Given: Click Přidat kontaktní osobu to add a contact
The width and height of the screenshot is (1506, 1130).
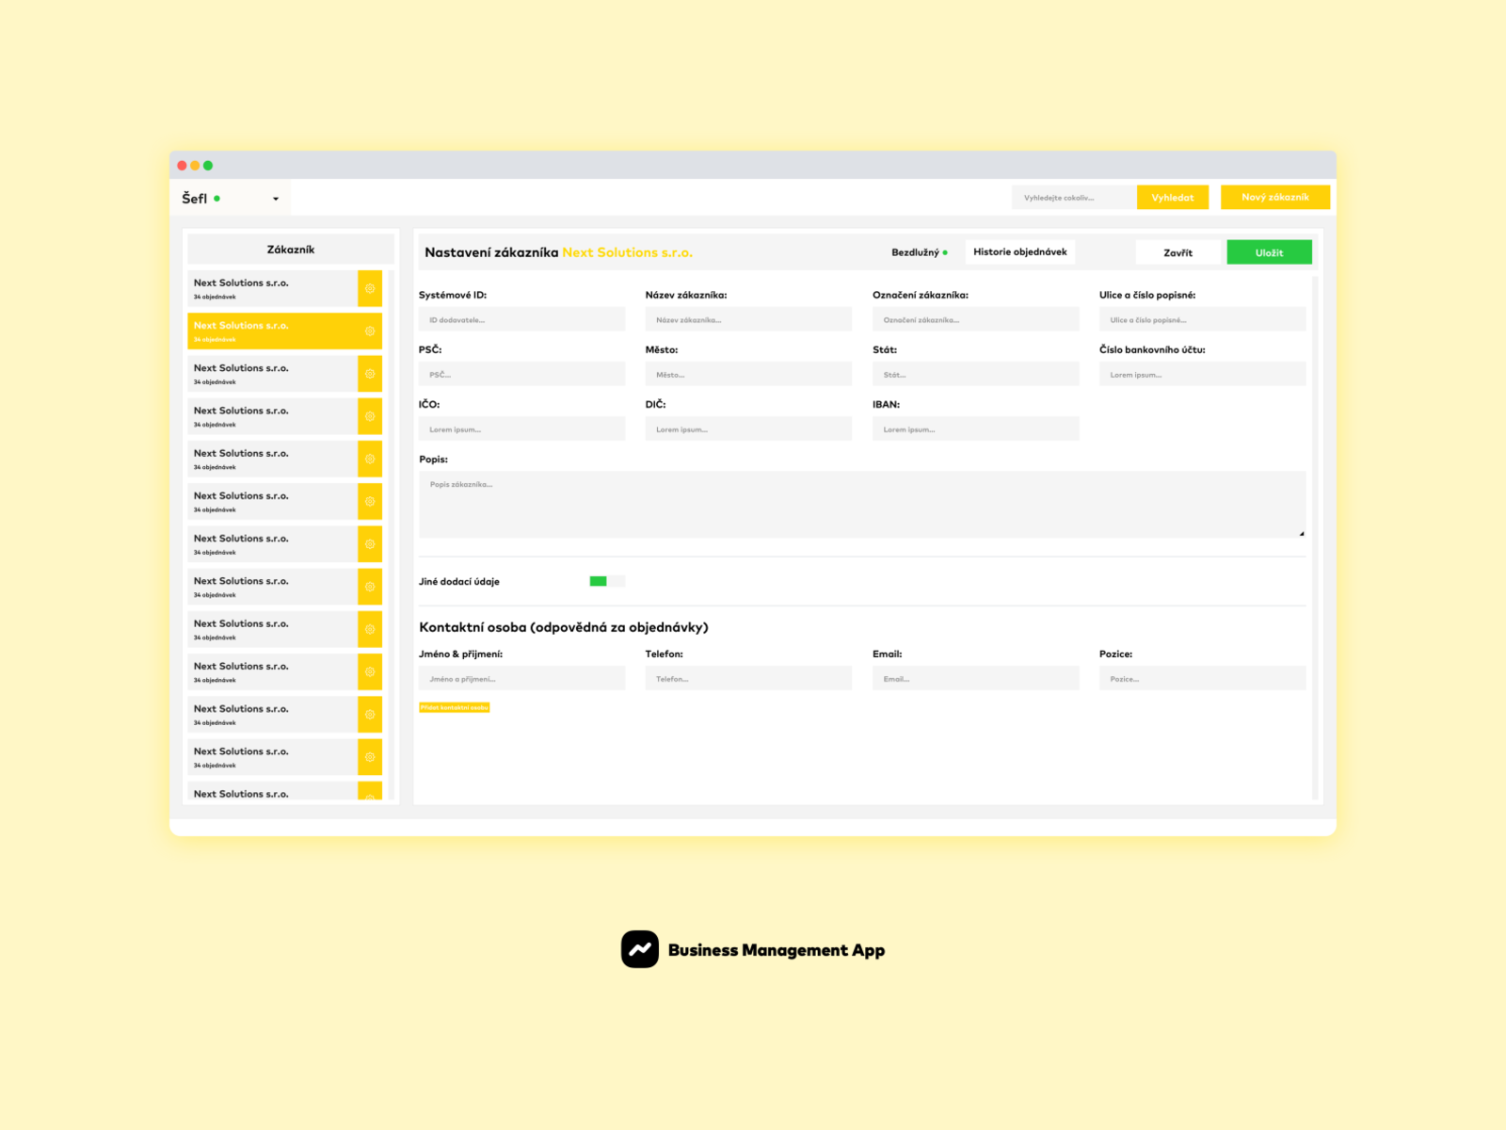Looking at the screenshot, I should tap(456, 706).
